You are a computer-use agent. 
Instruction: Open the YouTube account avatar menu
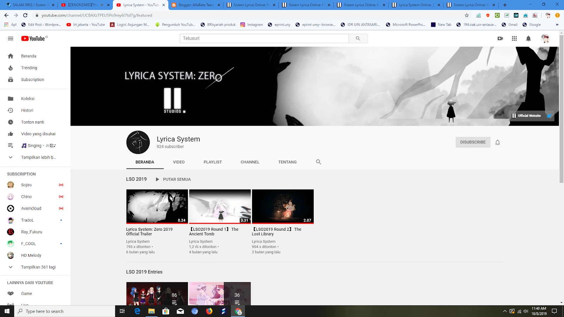(545, 38)
